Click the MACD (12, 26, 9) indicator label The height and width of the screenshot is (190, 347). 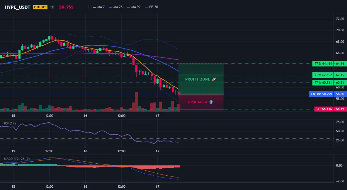coord(17,159)
